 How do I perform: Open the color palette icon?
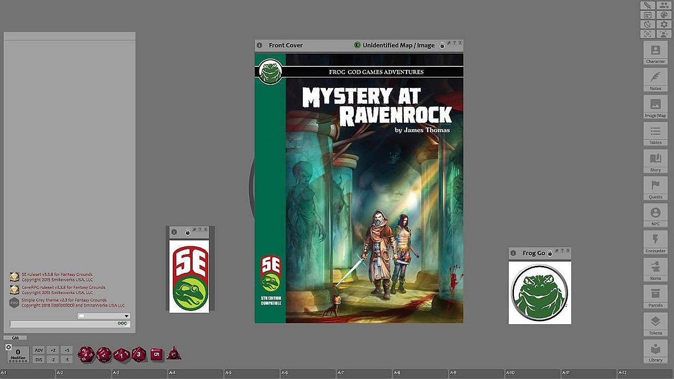664,15
